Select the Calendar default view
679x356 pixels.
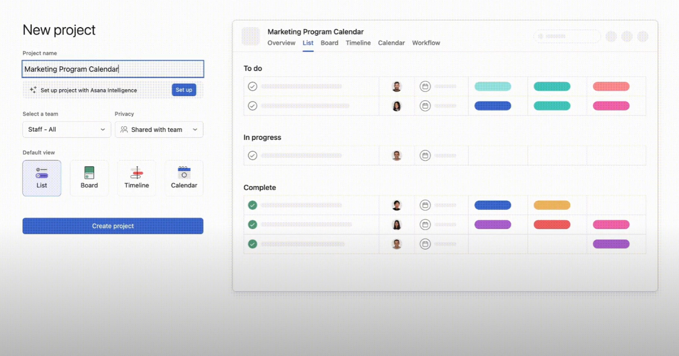click(184, 178)
